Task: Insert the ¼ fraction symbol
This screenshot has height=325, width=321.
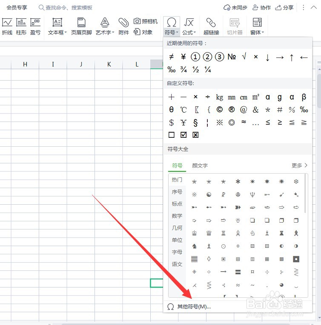Action: tap(208, 70)
